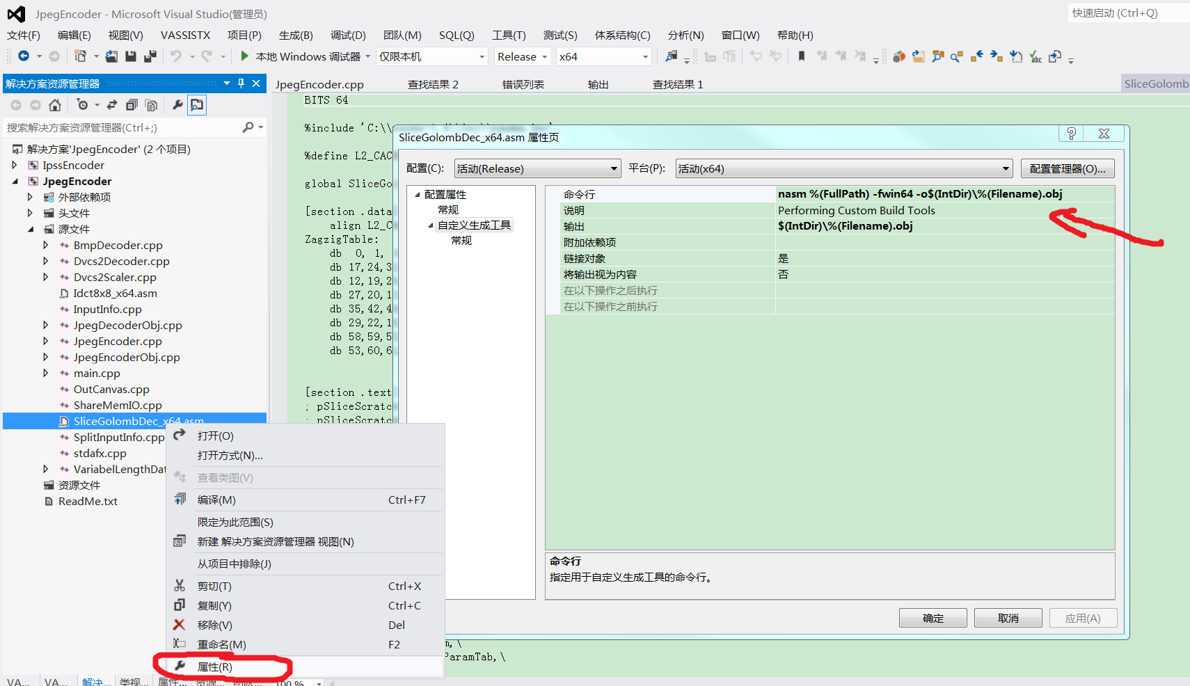Save the current file with toolbar icon
1190x686 pixels.
click(131, 56)
